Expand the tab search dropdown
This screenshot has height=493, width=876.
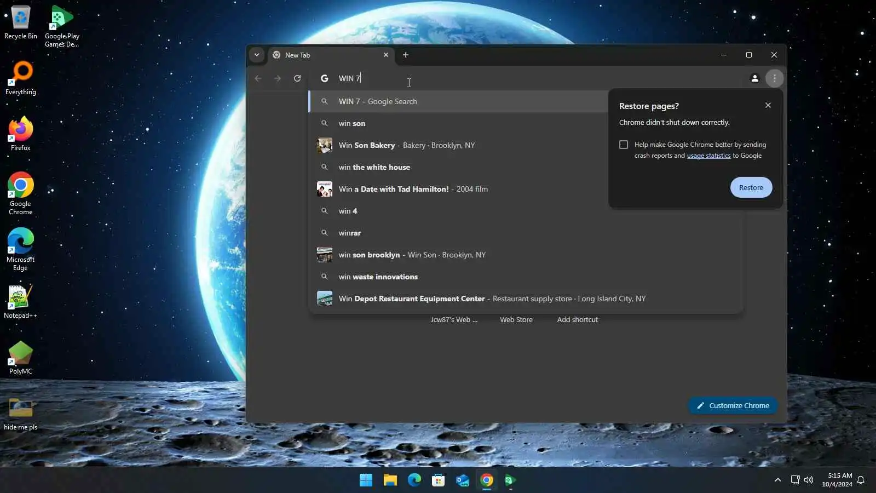257,55
